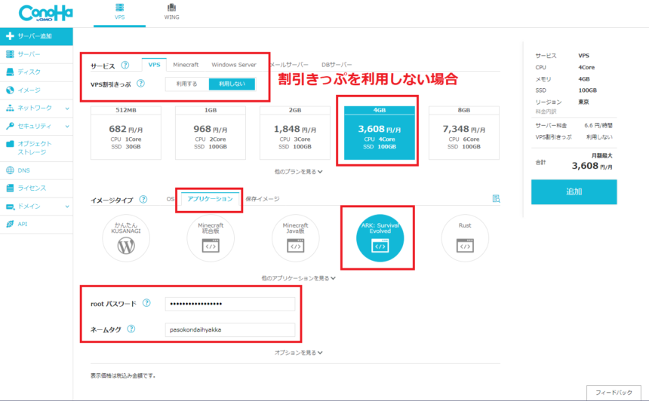649x401 pixels.
Task: Click help icon next to ネームタグ
Action: tap(131, 329)
